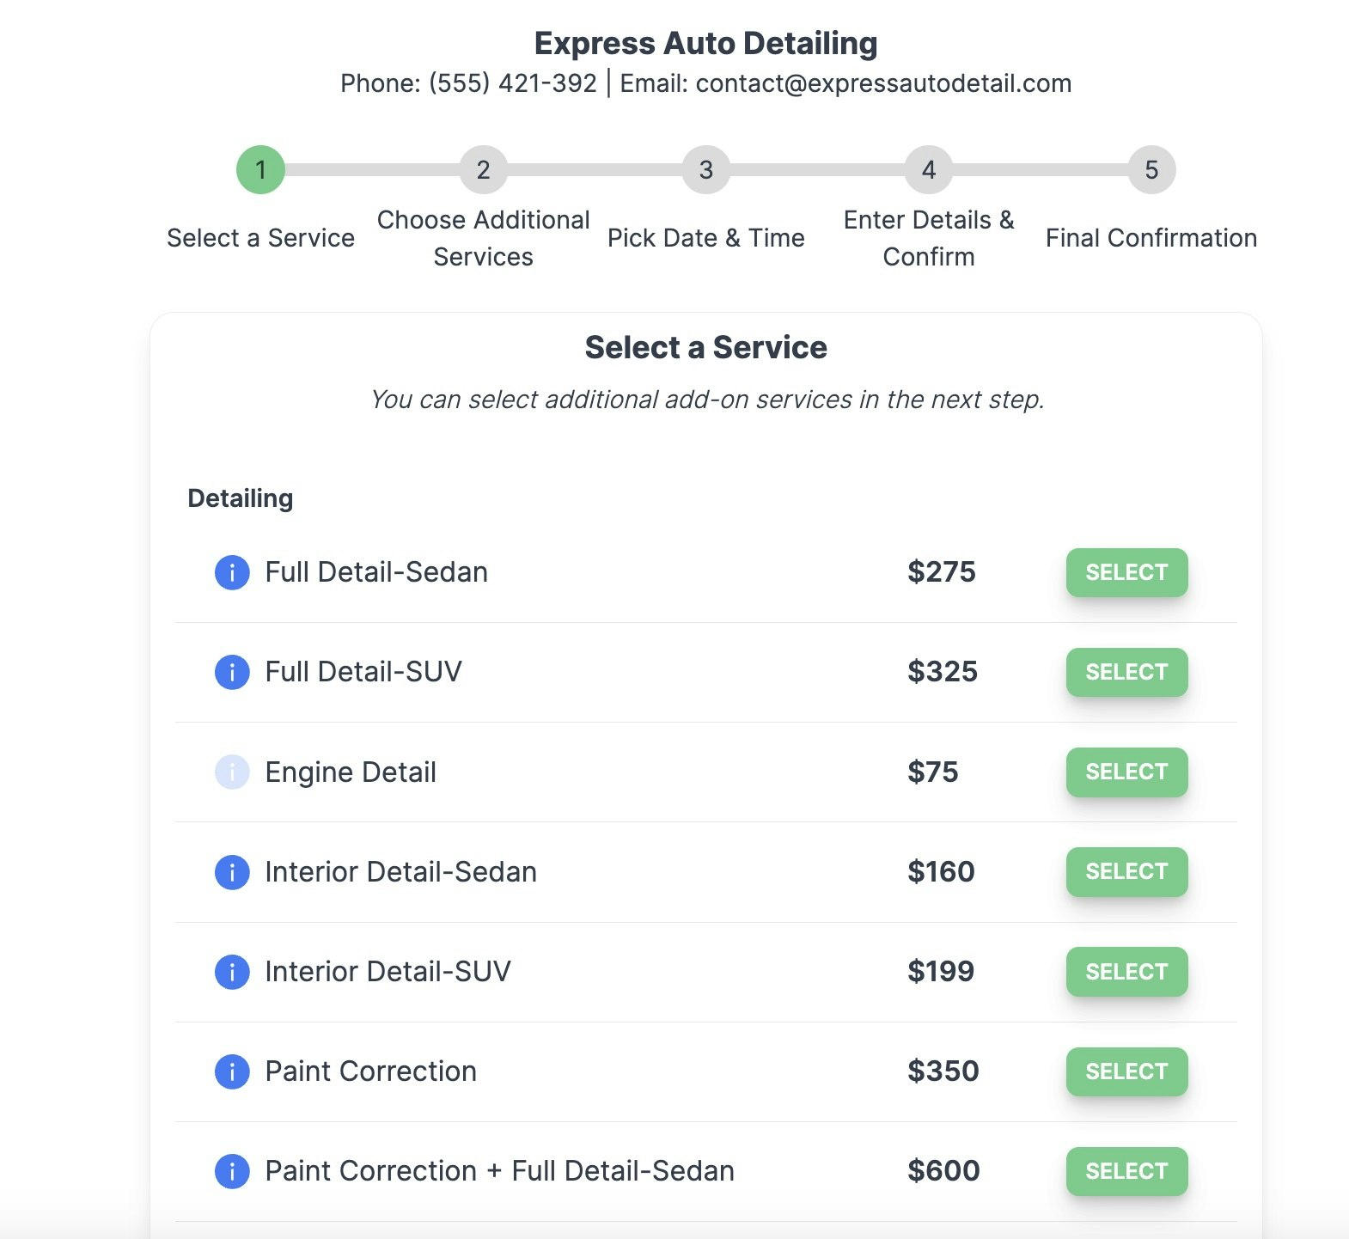Jump to step 2 Choose Additional Services

click(x=483, y=170)
